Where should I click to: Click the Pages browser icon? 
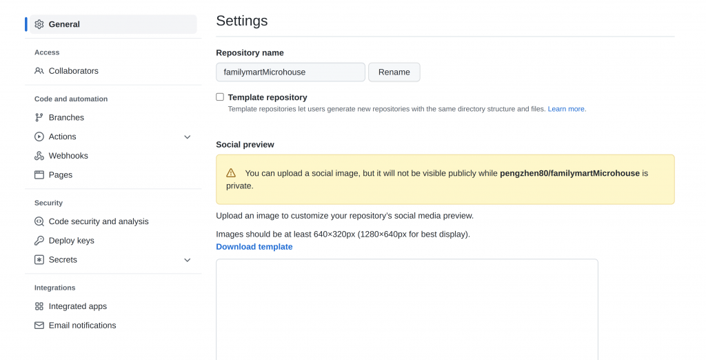pyautogui.click(x=39, y=175)
